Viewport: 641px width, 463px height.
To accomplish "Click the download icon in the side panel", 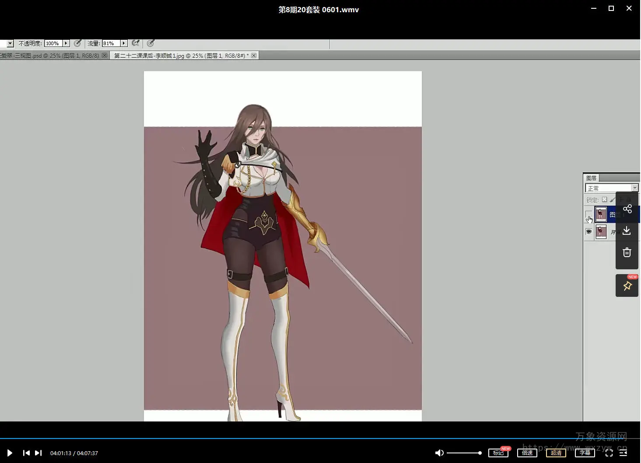I will 627,230.
